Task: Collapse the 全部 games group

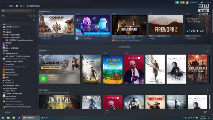Action: (x=2, y=24)
